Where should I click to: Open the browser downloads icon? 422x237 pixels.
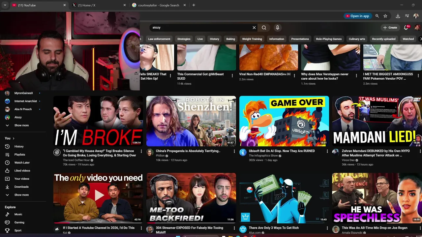tap(398, 16)
